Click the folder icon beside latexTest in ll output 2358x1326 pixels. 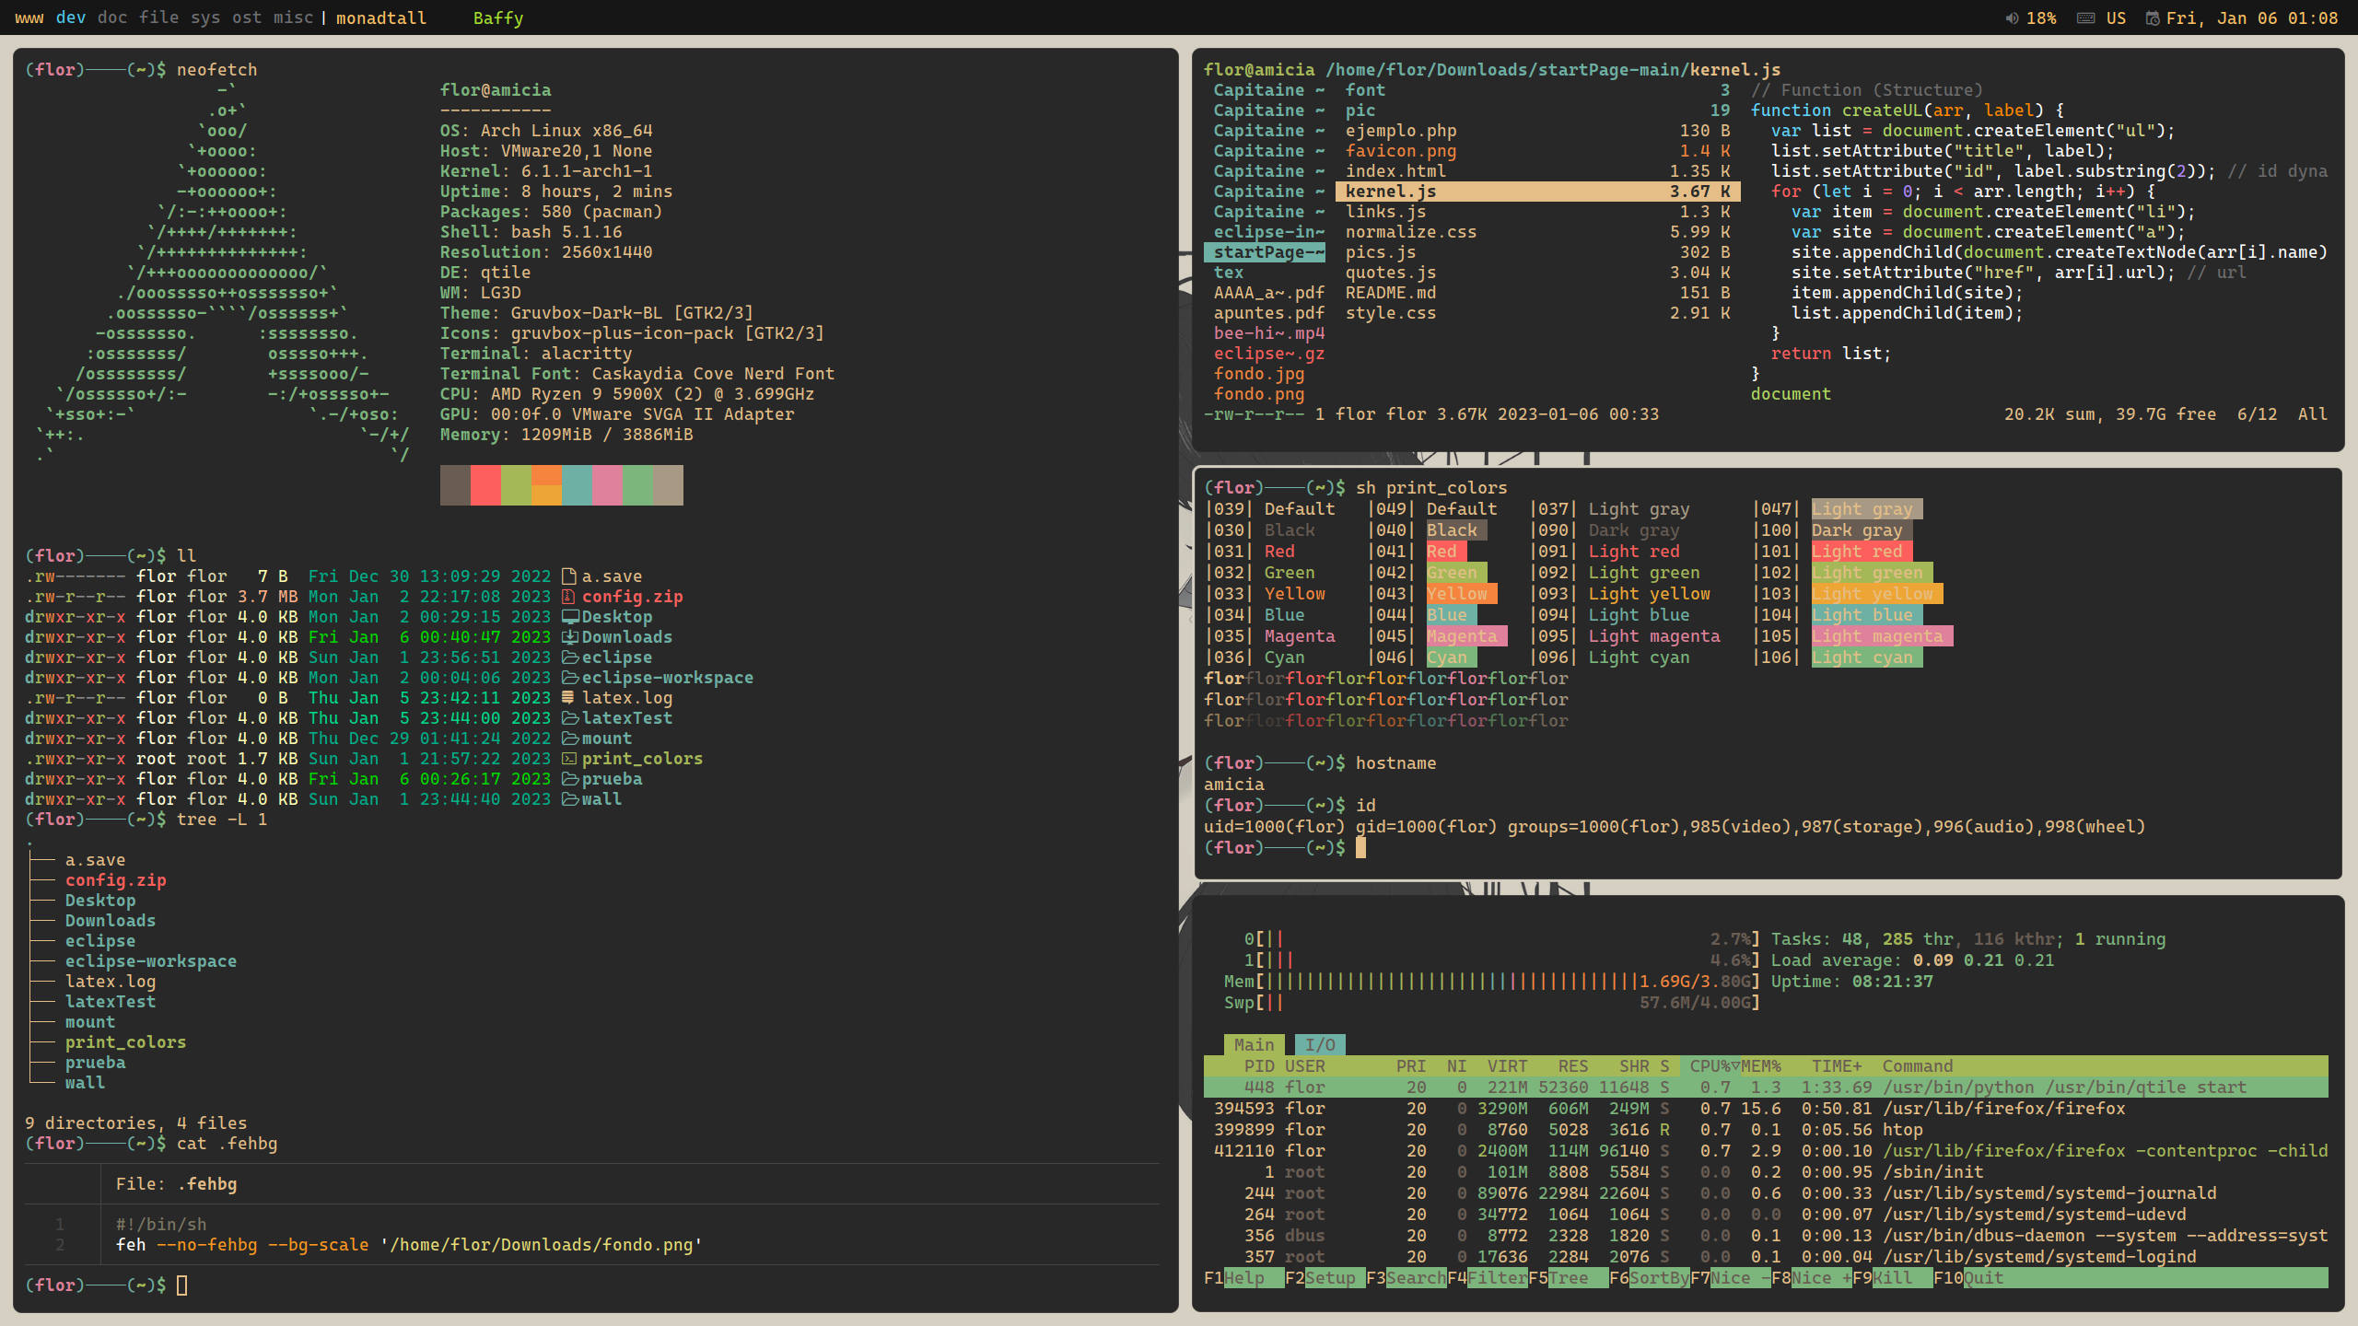(x=570, y=718)
